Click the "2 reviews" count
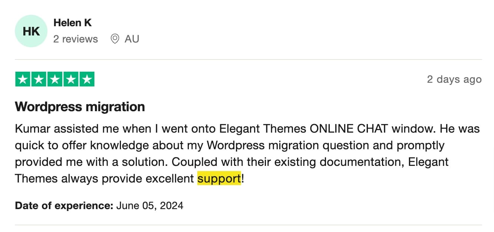Screen dimensions: 494x232 76,39
